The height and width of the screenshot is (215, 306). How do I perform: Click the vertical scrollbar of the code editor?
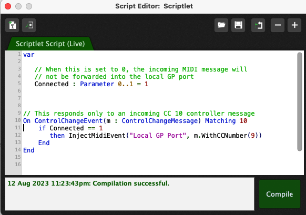pos(300,101)
